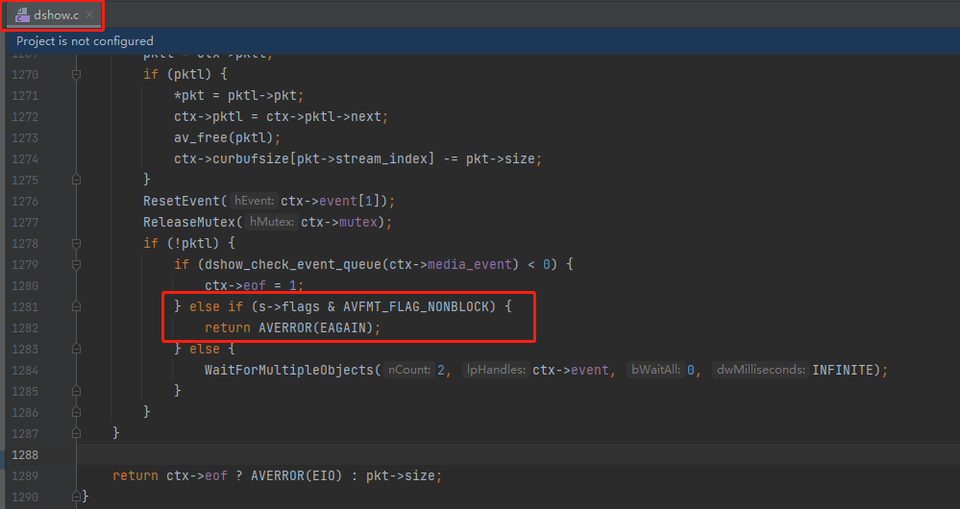960x509 pixels.
Task: Click the 'Project is not configured' banner
Action: click(x=85, y=41)
